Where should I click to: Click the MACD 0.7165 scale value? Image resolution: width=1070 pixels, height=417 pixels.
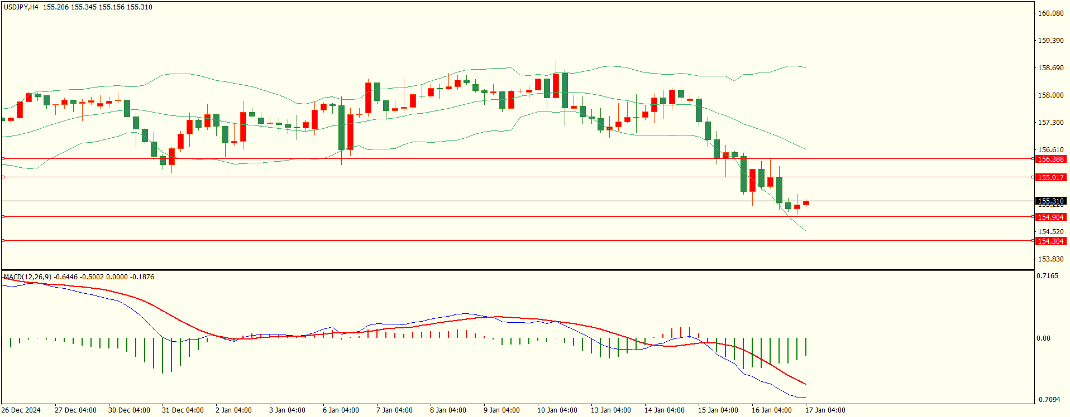(x=1047, y=276)
